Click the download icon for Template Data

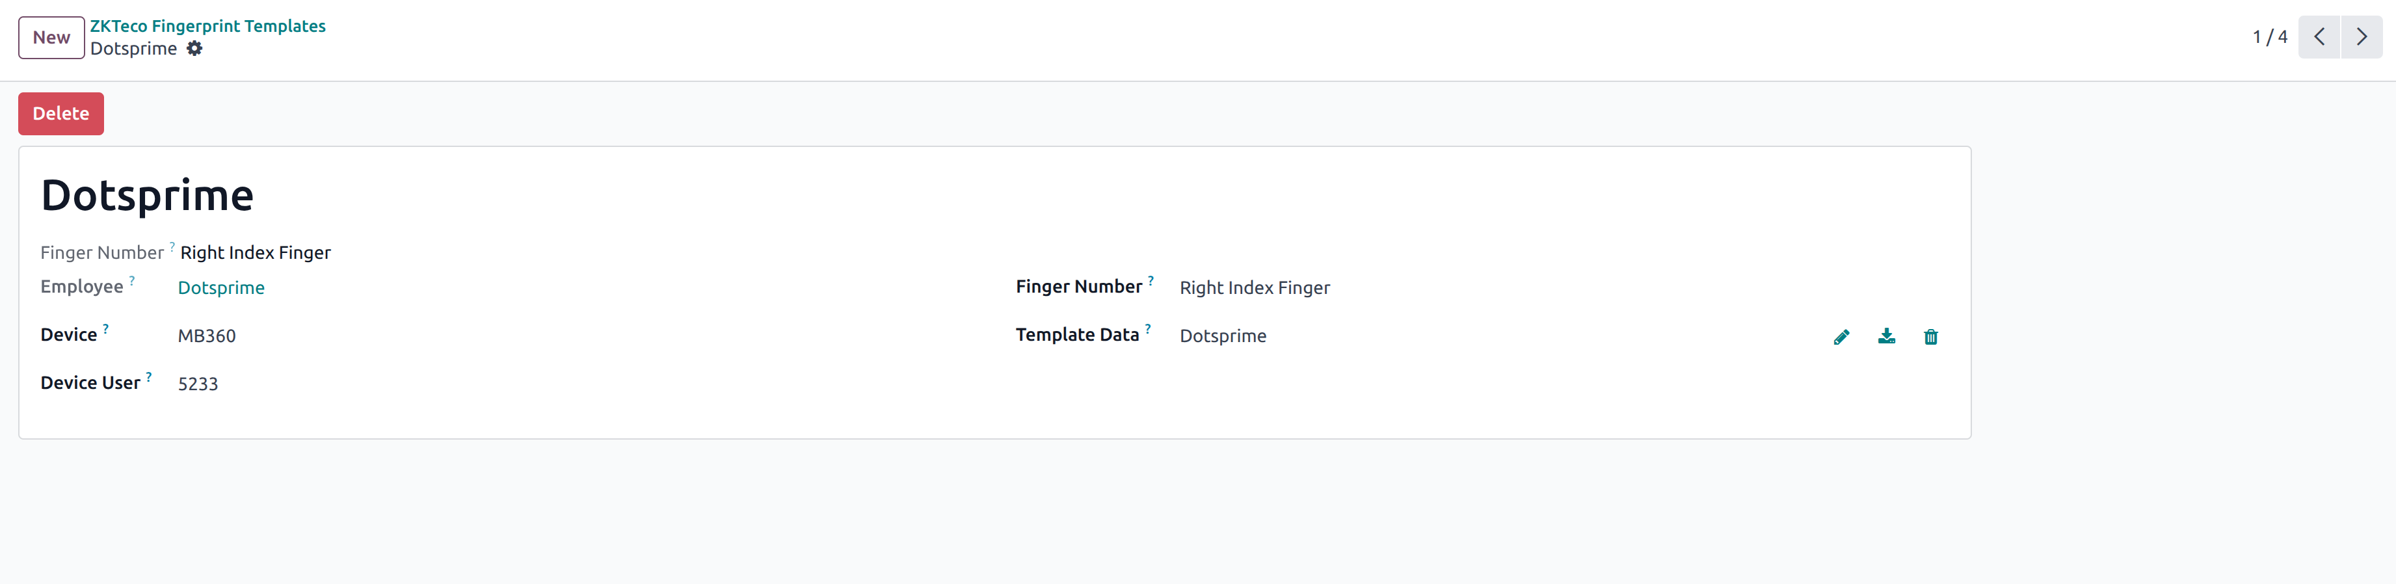pyautogui.click(x=1886, y=337)
